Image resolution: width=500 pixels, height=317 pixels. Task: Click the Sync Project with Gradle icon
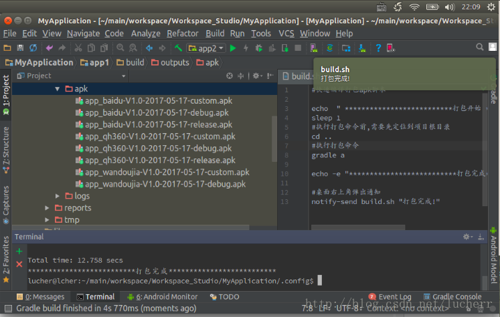coord(330,48)
